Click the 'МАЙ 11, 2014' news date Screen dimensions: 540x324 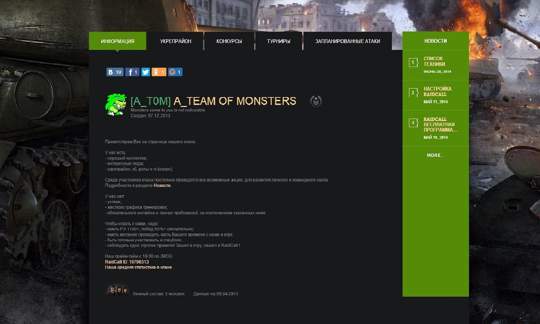(436, 102)
